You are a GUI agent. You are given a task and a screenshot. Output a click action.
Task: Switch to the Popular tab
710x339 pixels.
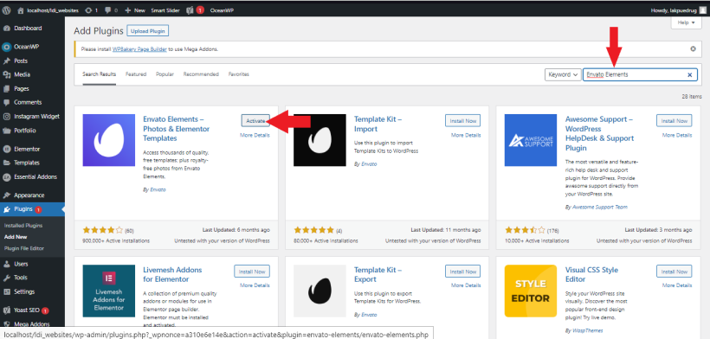165,74
